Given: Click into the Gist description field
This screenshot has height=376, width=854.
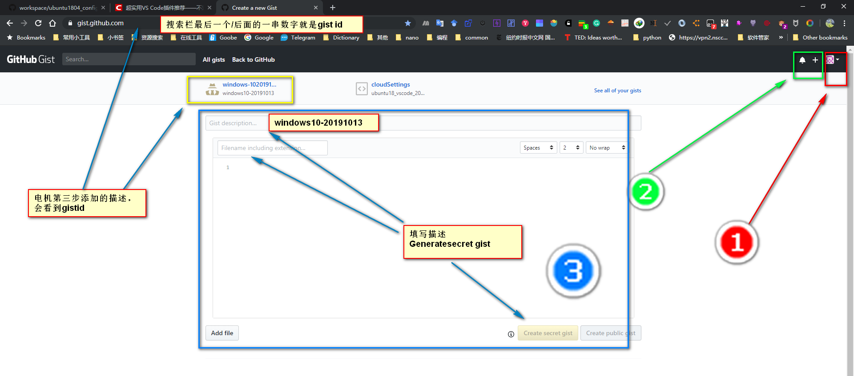Looking at the screenshot, I should pos(423,123).
